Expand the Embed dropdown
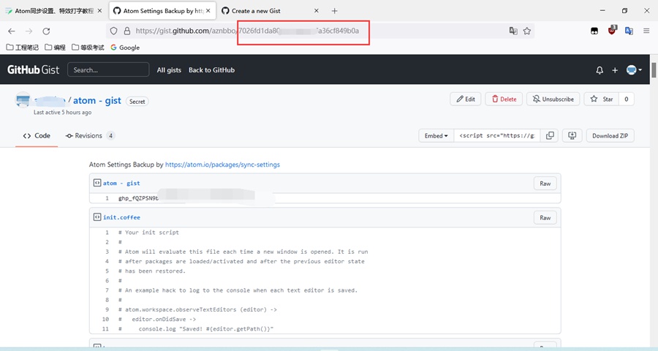 click(435, 136)
